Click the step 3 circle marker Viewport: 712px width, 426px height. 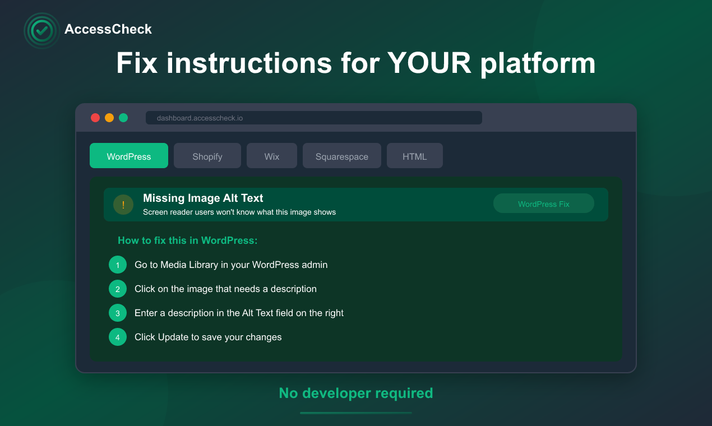[x=118, y=313]
